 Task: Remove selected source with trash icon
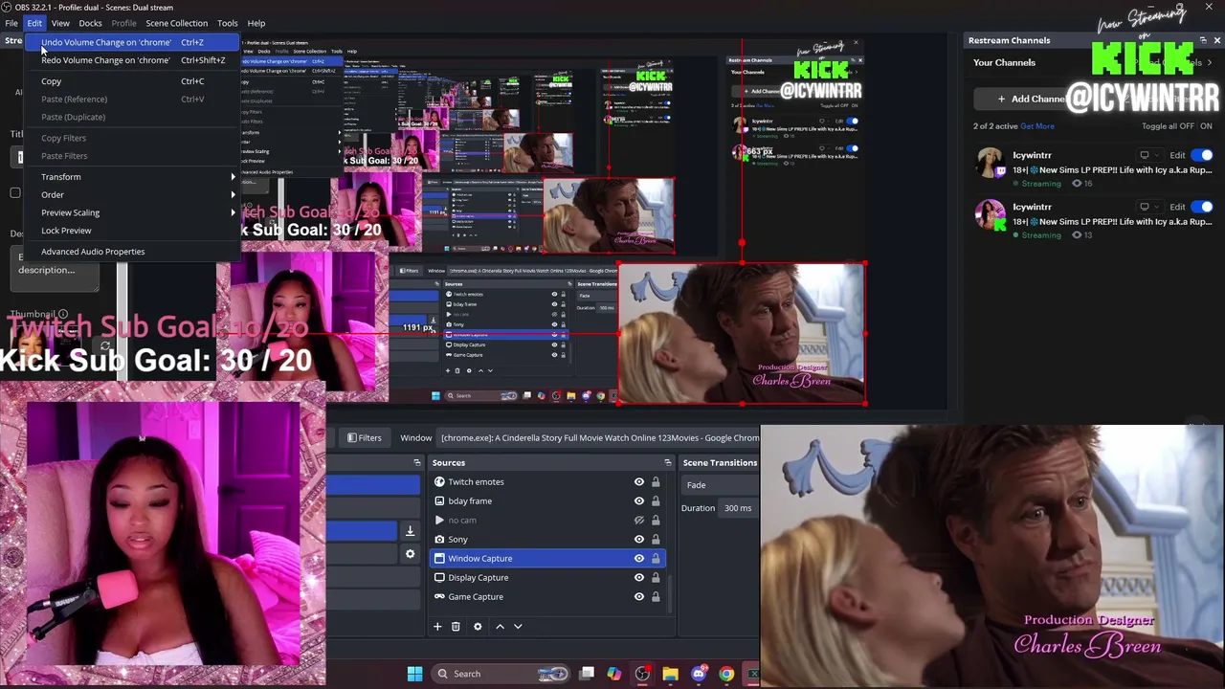click(x=456, y=627)
